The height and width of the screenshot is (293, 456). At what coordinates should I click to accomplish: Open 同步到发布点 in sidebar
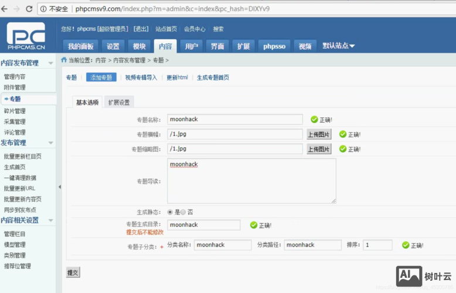click(20, 210)
